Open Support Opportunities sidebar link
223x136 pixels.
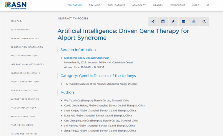[25, 99]
